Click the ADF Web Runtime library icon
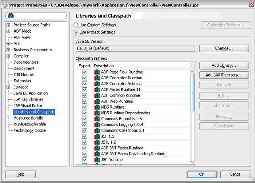This screenshot has width=255, height=183. point(97,101)
